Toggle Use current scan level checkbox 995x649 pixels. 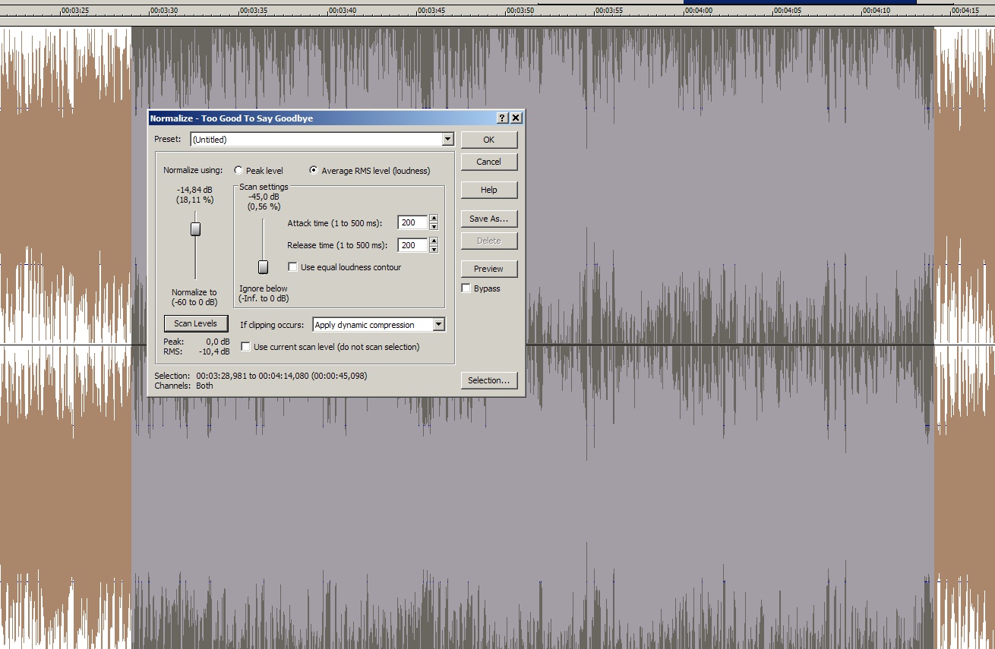point(245,347)
